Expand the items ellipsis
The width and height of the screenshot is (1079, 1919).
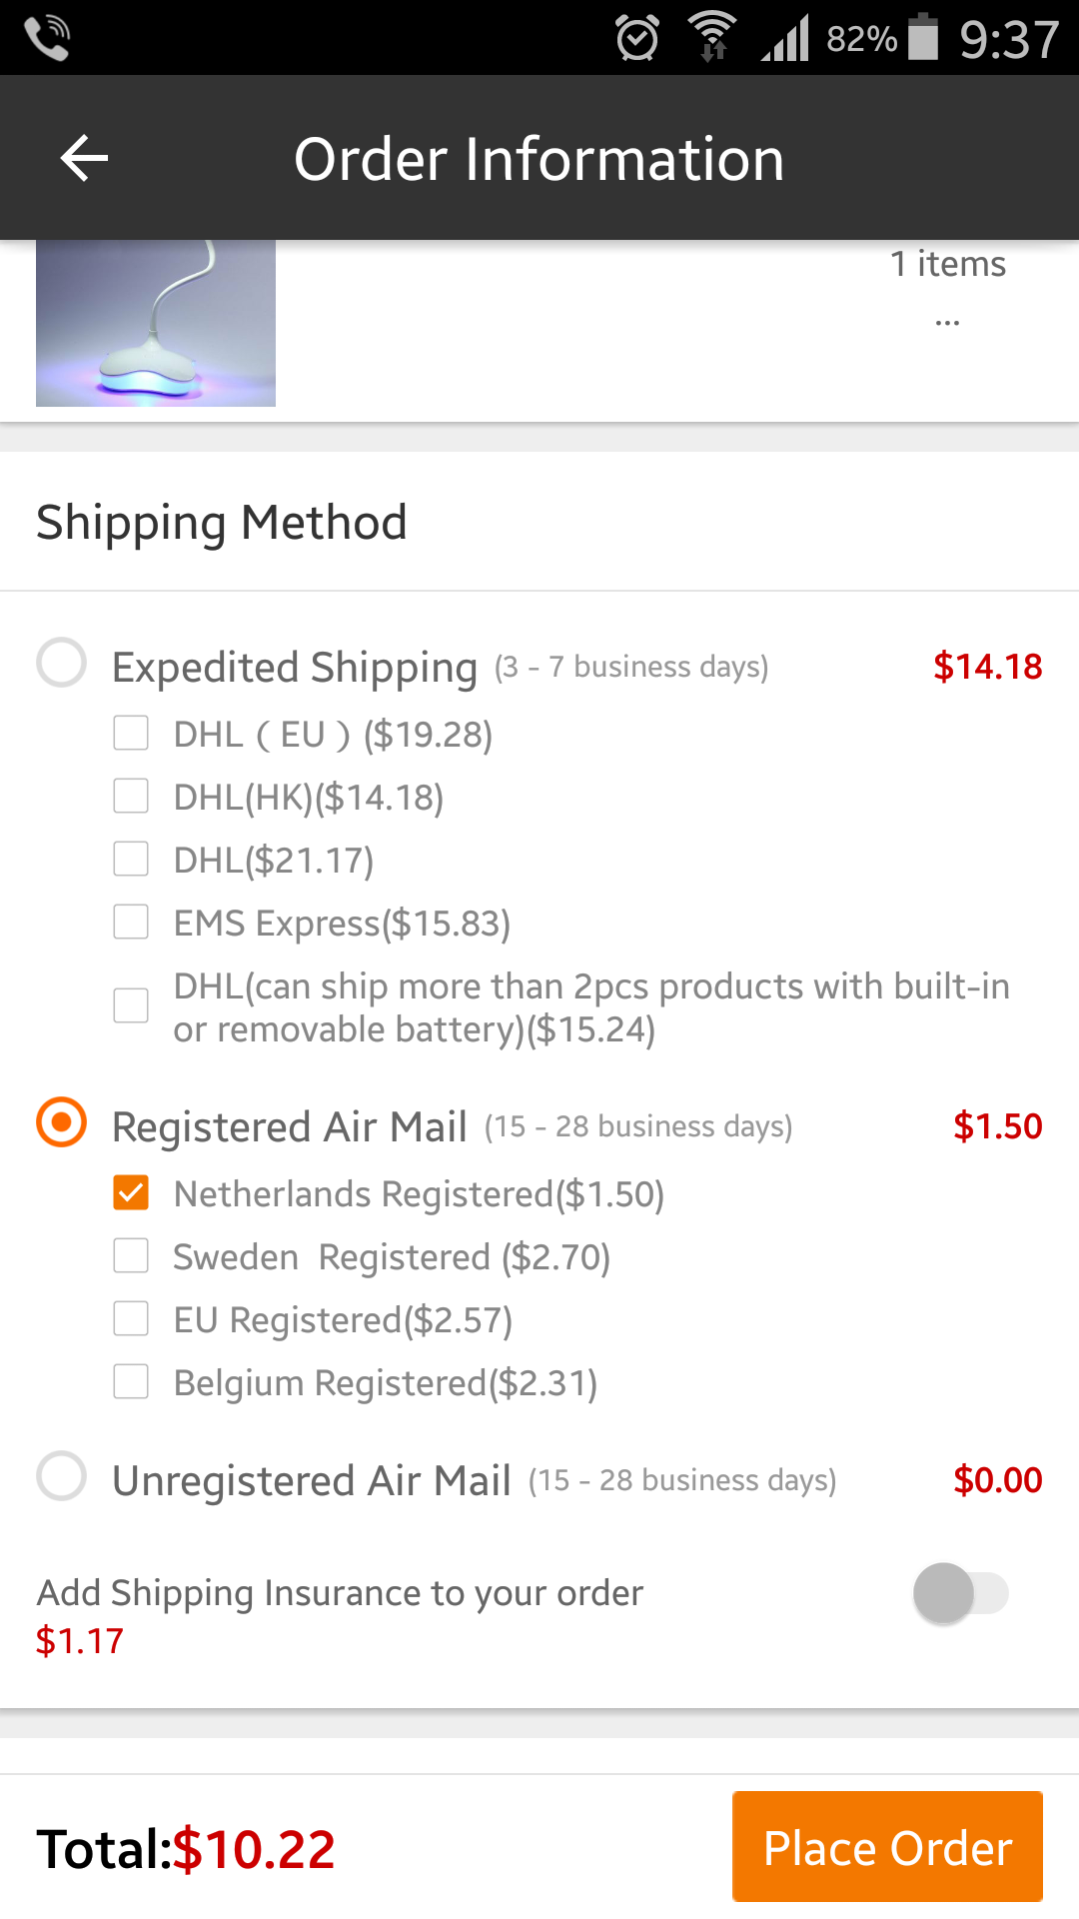coord(947,322)
